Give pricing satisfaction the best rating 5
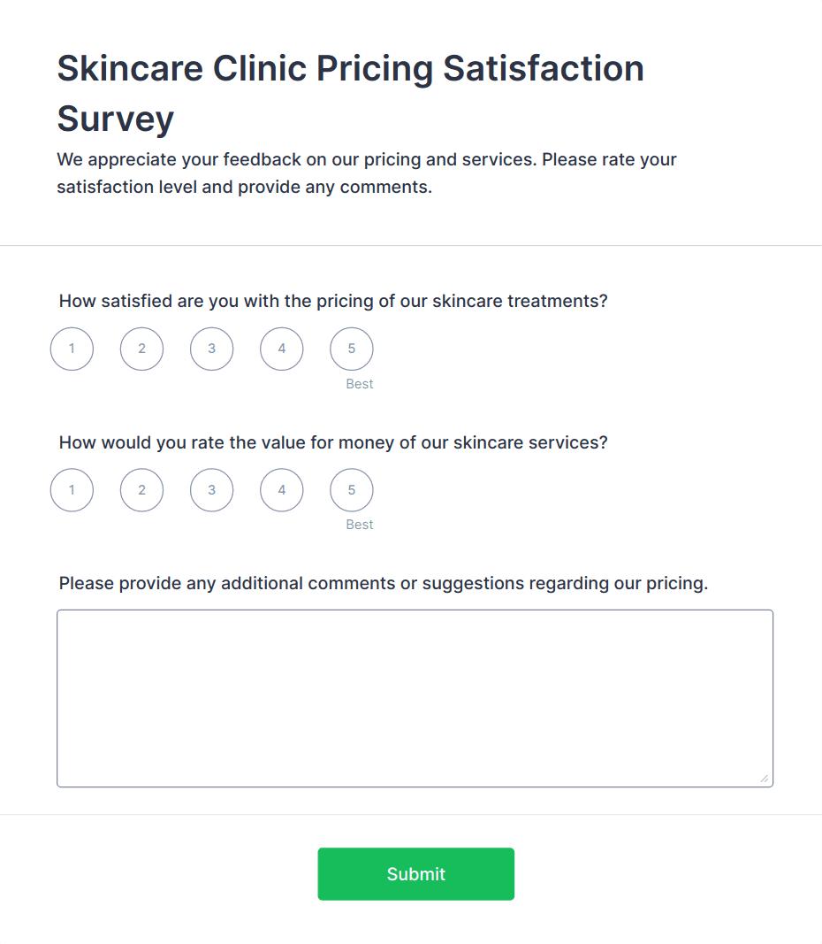 coord(351,349)
